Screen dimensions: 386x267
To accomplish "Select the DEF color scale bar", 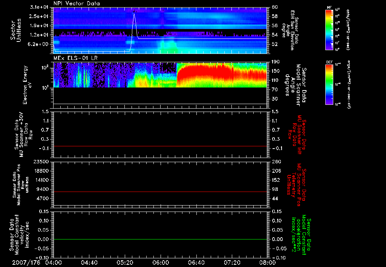I will [329, 84].
